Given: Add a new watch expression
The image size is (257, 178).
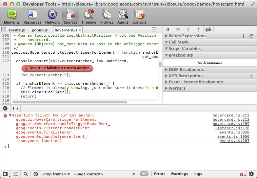Looking at the screenshot, I should pos(243,36).
